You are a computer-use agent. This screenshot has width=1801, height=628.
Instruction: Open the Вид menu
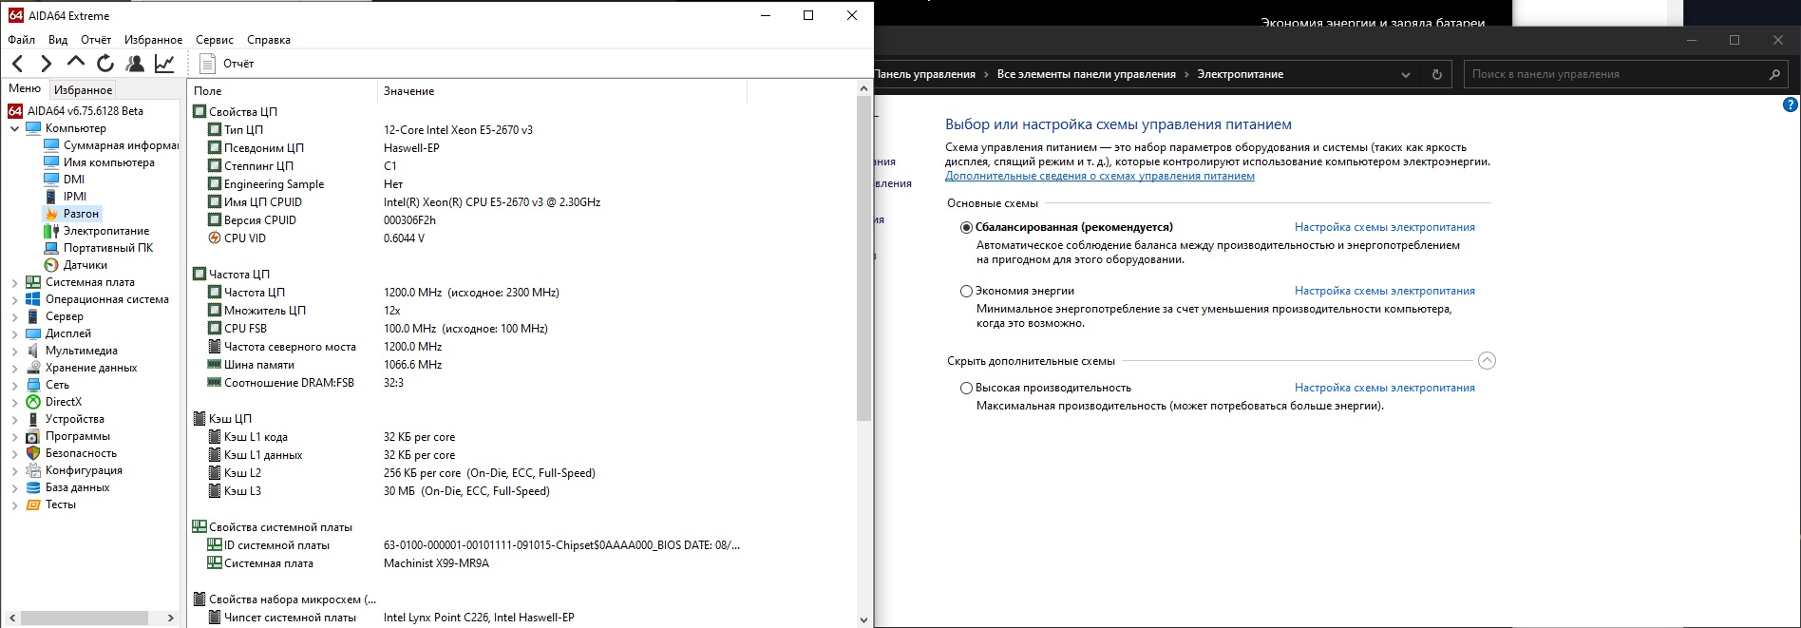[58, 40]
